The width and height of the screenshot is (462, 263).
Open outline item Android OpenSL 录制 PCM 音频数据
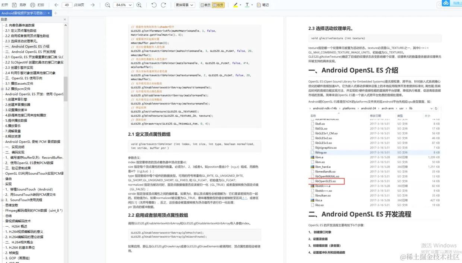pyautogui.click(x=32, y=142)
